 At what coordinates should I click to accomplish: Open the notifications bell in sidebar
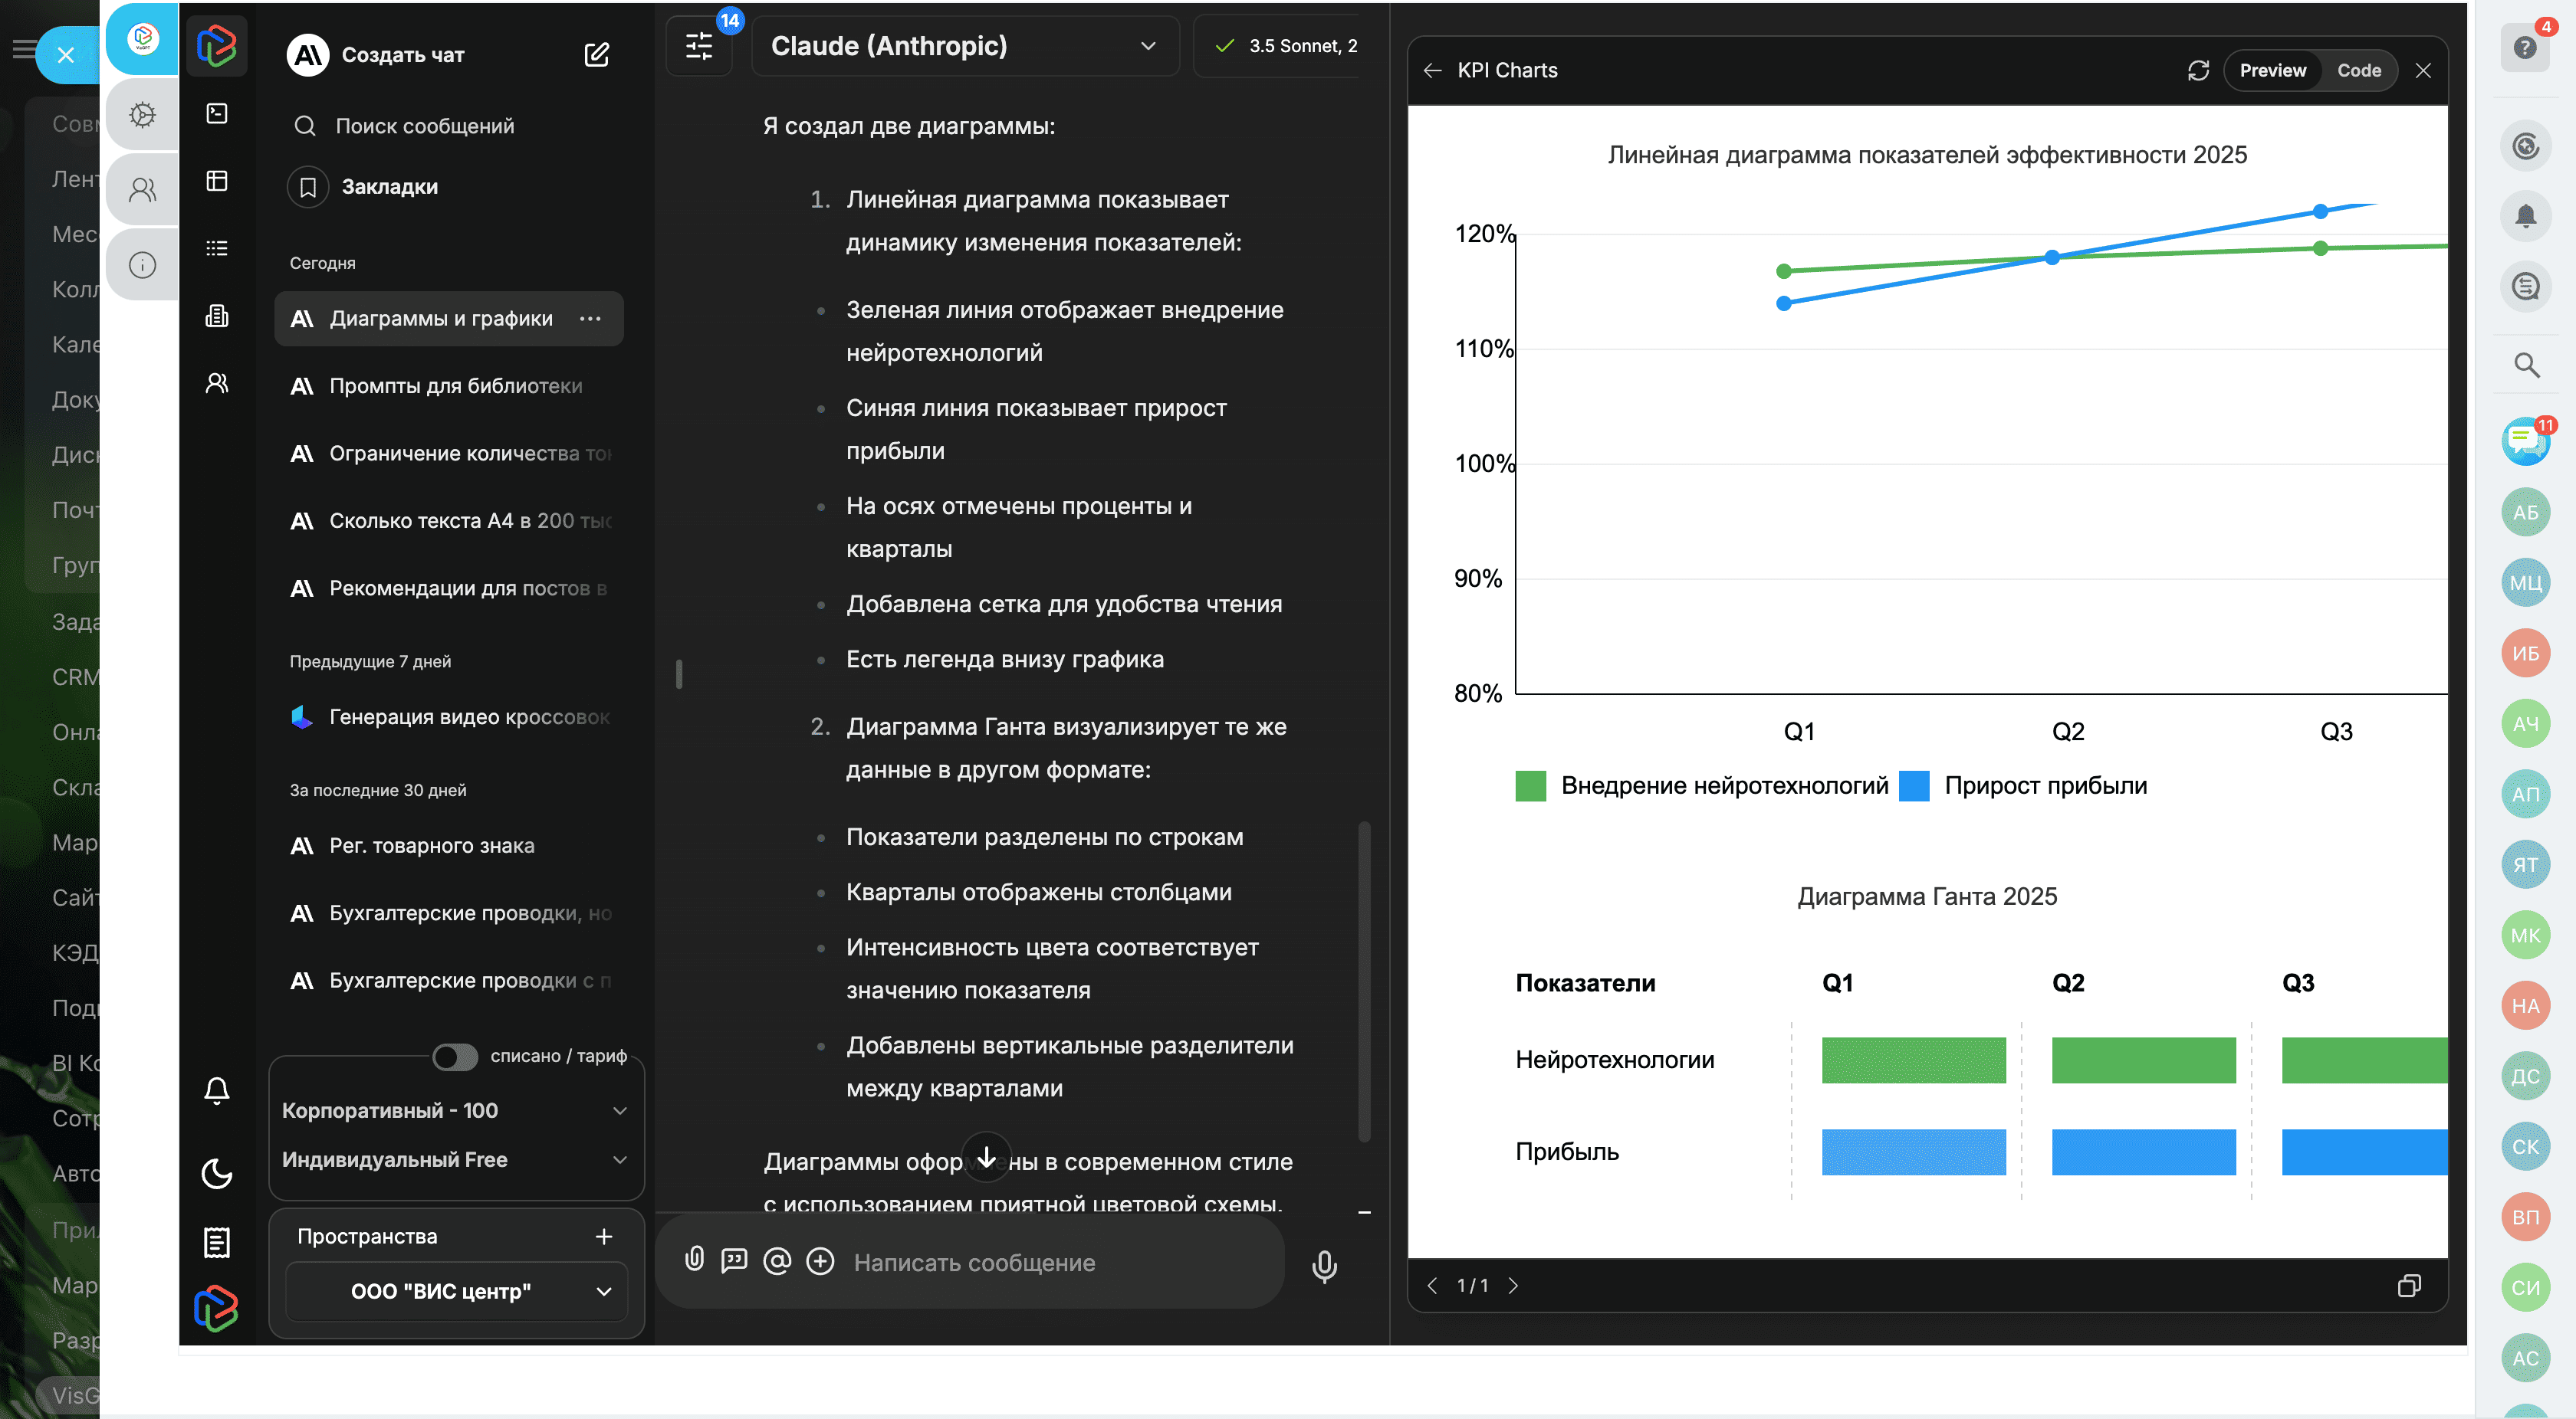click(217, 1090)
